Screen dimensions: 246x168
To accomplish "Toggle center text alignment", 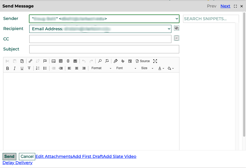I will [x=77, y=68].
